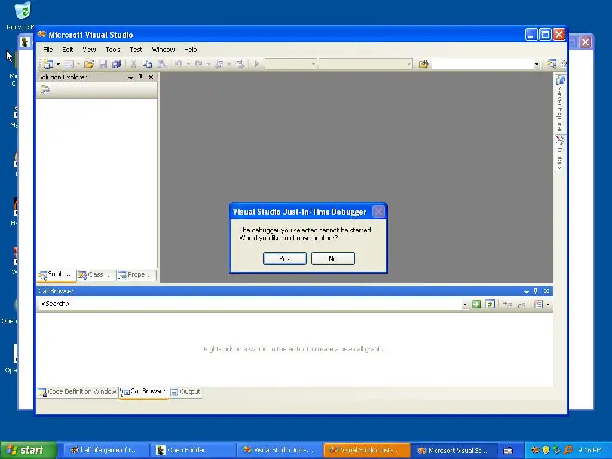Click the Find in Files toolbar icon
The width and height of the screenshot is (612, 459).
[x=424, y=64]
